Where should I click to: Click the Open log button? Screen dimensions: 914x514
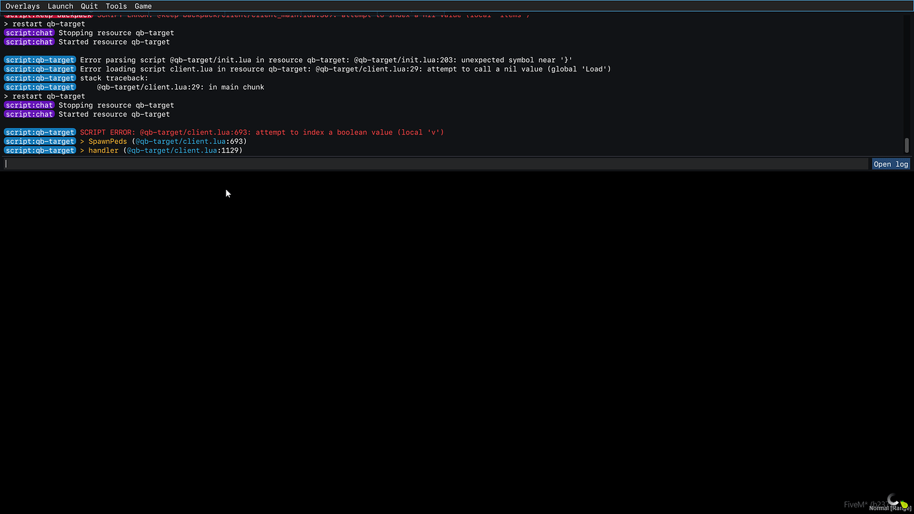coord(890,164)
